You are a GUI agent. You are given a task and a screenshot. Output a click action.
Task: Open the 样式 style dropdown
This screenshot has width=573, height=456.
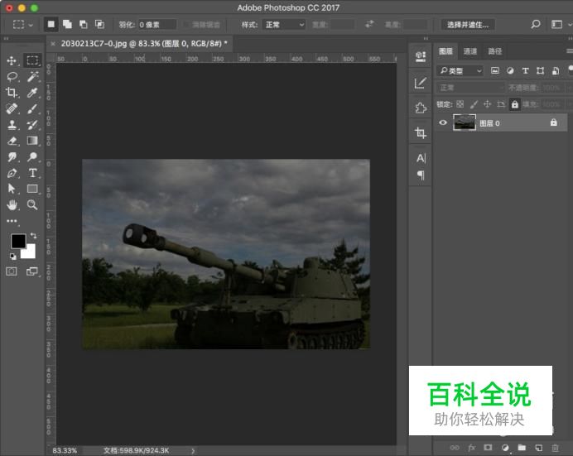pyautogui.click(x=283, y=25)
